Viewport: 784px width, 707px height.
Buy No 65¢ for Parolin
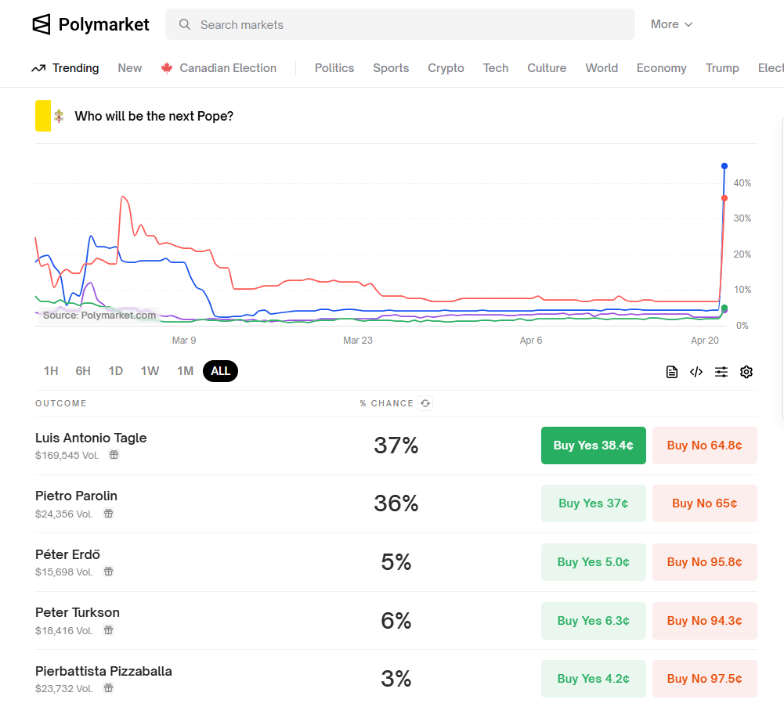704,503
